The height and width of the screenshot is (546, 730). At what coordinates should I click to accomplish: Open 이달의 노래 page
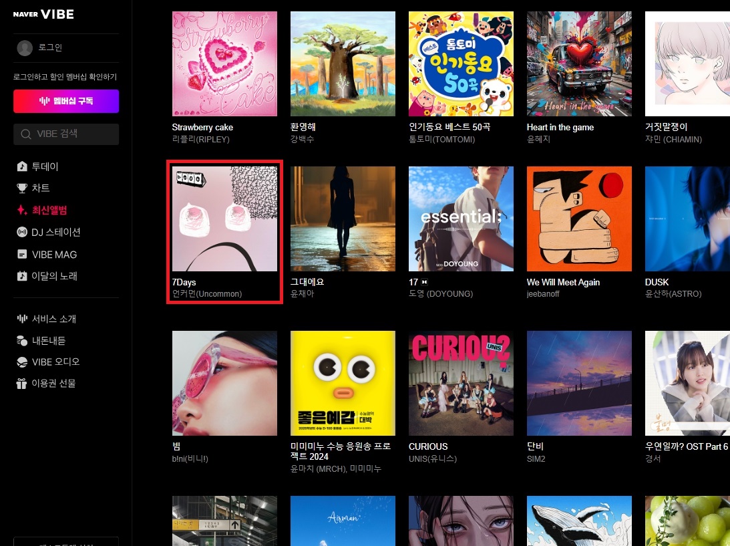pyautogui.click(x=55, y=276)
